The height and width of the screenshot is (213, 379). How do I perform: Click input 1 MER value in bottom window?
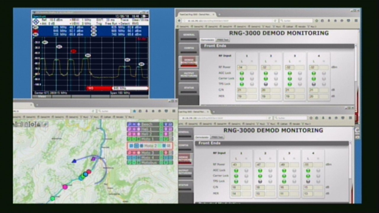[236, 194]
